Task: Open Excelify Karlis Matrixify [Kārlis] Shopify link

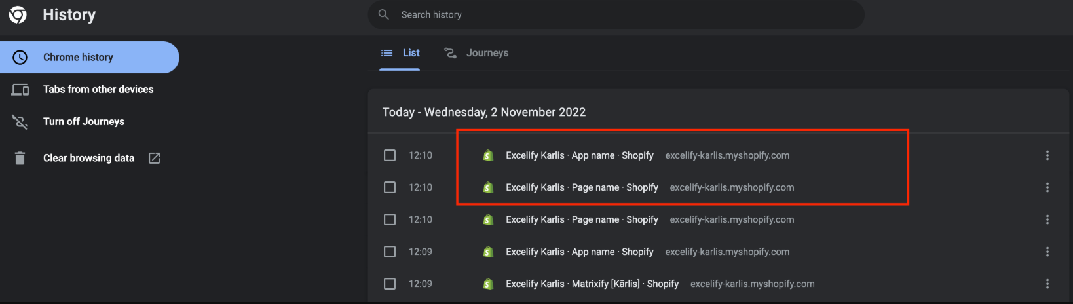Action: tap(592, 284)
